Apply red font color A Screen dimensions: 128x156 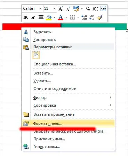click(61, 17)
